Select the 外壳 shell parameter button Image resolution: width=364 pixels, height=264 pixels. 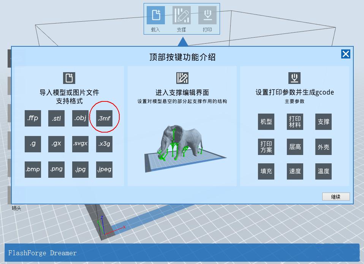point(323,147)
